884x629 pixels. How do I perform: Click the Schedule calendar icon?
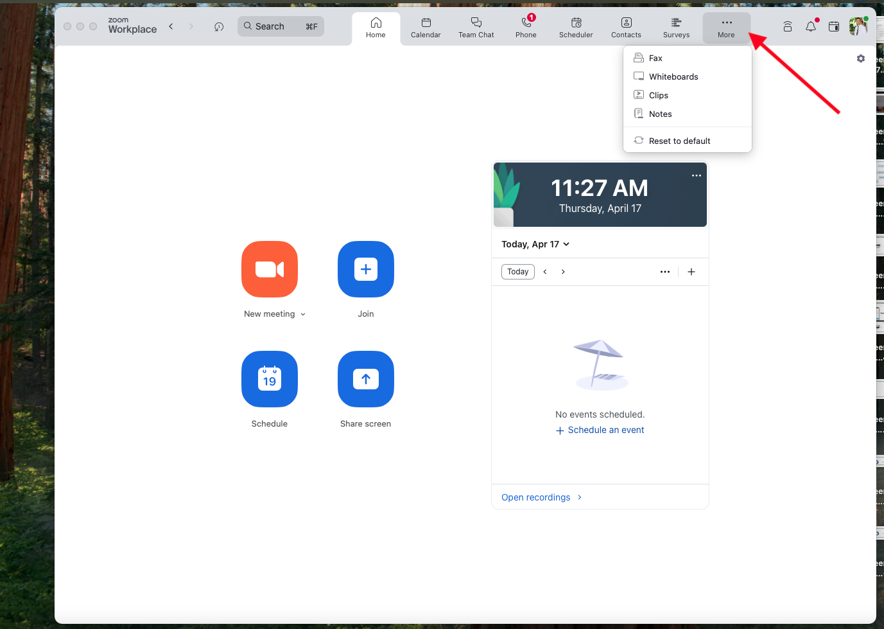click(270, 379)
